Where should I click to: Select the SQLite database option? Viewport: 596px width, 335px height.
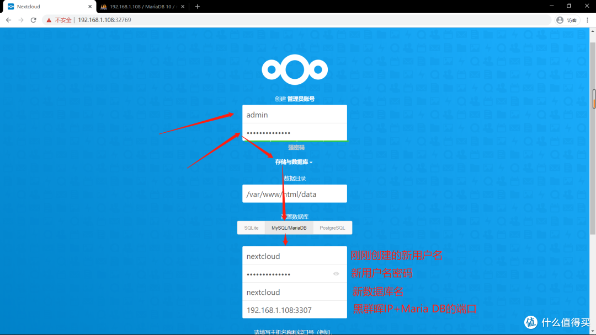[x=251, y=228]
